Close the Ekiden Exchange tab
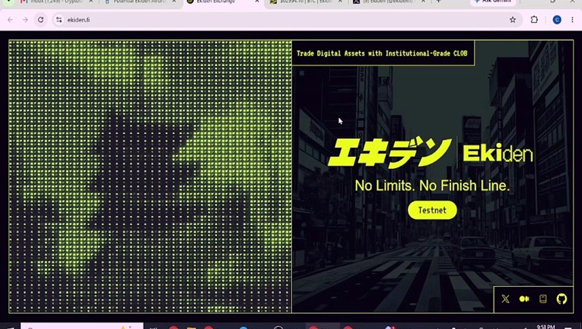The image size is (582, 329). [x=258, y=2]
